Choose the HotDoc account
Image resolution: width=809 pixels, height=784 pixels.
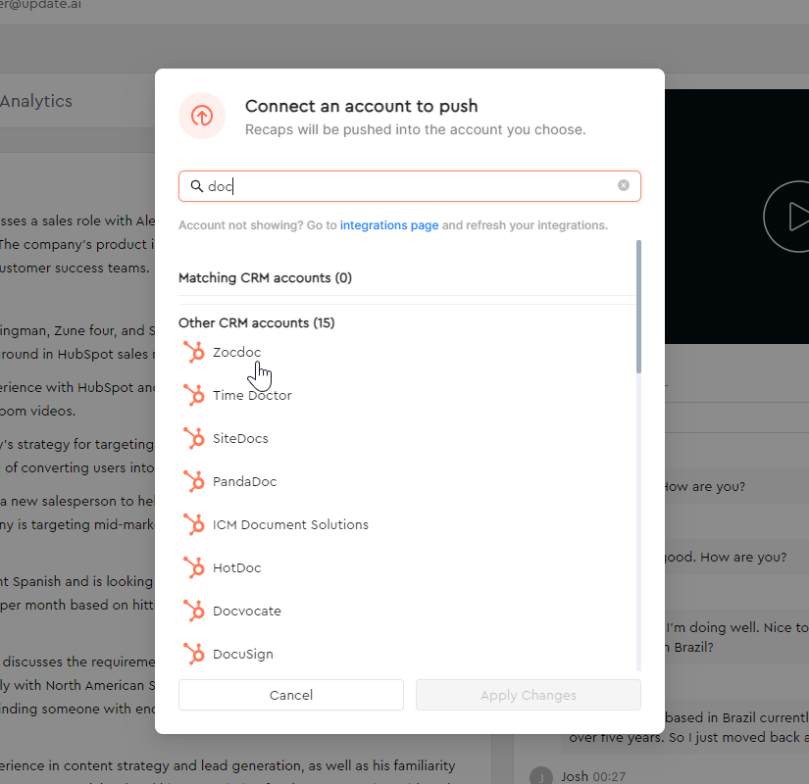tap(237, 567)
